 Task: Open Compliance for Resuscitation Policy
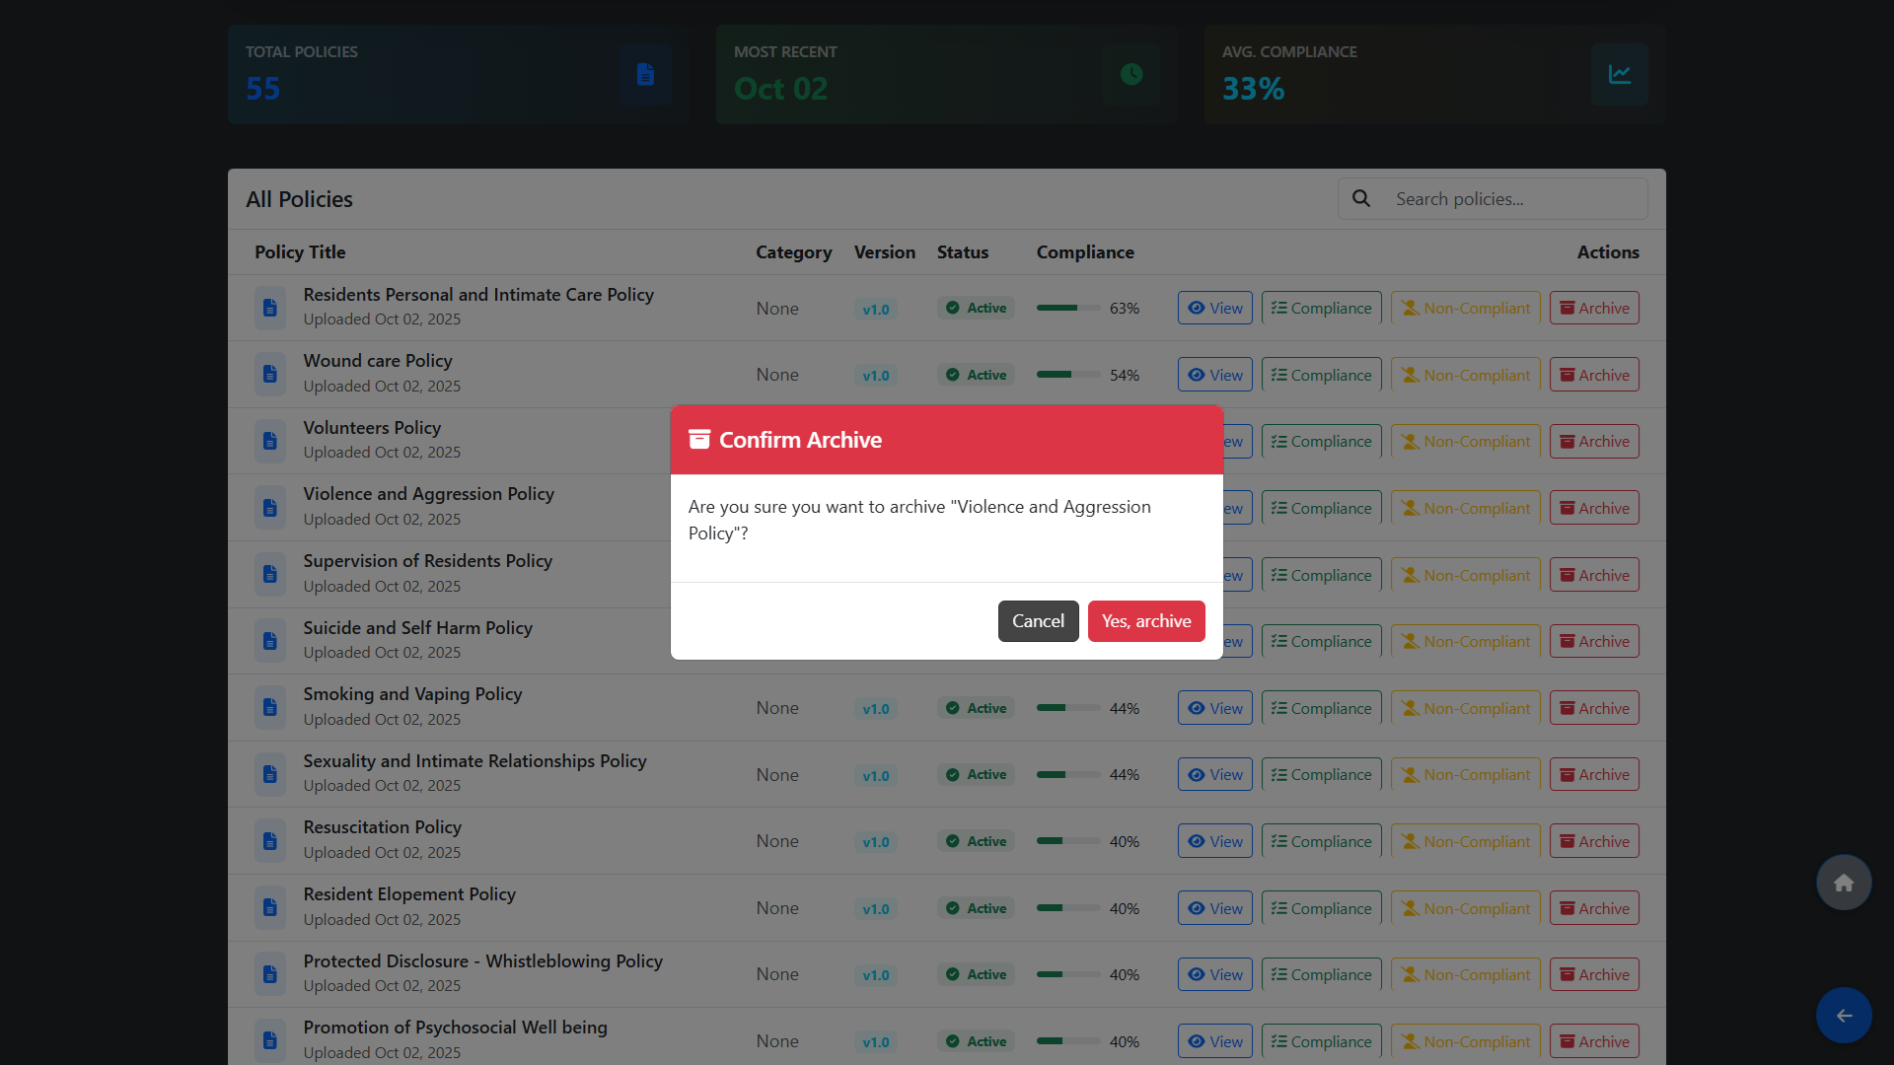1322,841
